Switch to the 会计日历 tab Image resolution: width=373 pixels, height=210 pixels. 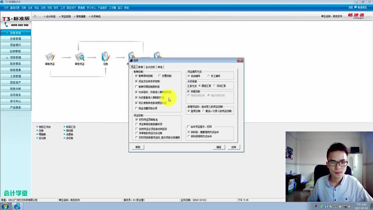coord(150,67)
